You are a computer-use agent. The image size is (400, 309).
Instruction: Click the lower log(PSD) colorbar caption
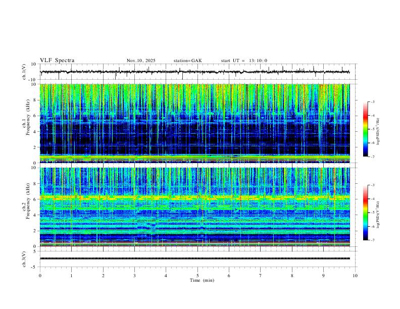(378, 215)
